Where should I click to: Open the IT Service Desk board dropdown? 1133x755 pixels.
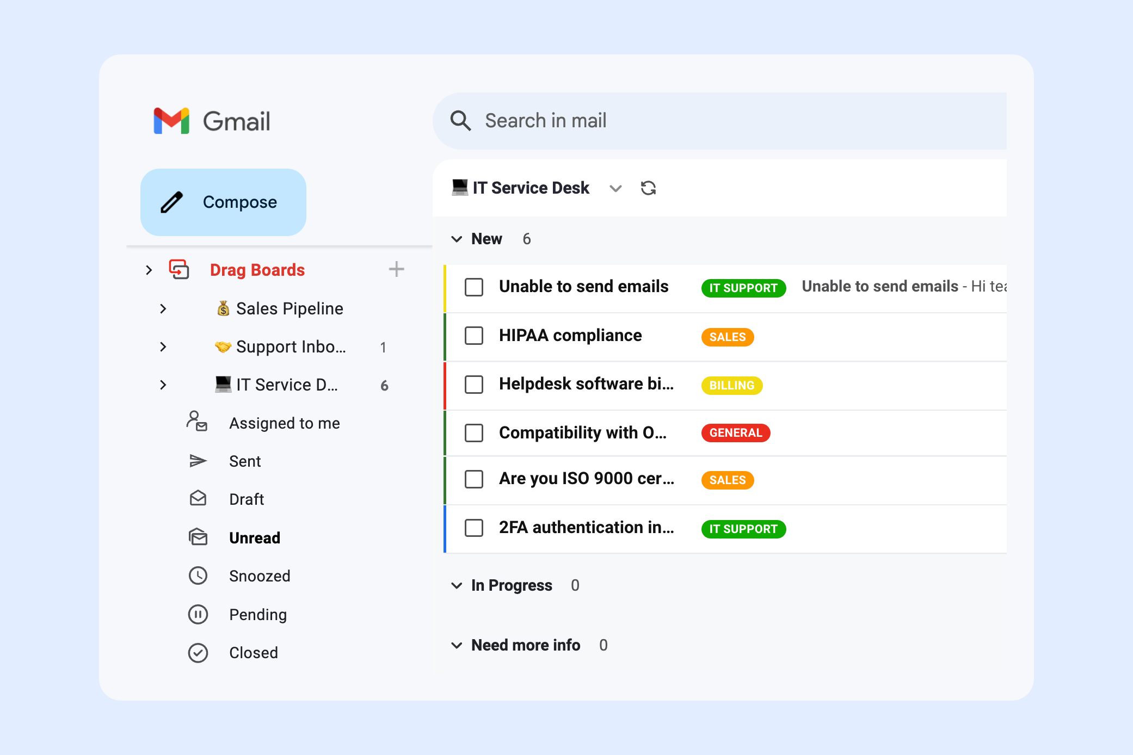point(615,189)
